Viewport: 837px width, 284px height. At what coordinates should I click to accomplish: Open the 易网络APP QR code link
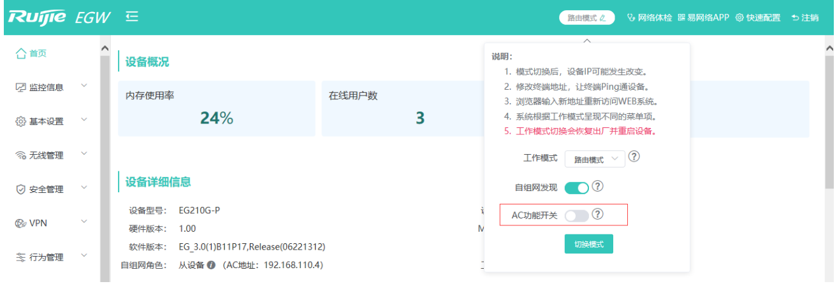[x=703, y=18]
